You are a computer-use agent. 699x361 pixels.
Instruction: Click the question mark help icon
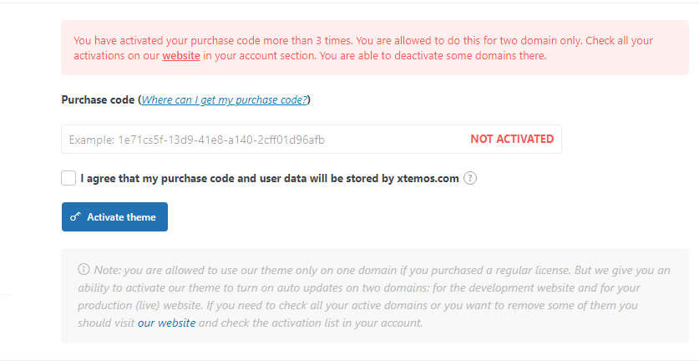click(470, 178)
